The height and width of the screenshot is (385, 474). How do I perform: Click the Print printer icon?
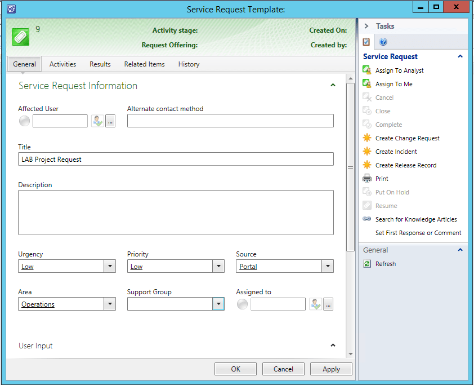pos(367,179)
